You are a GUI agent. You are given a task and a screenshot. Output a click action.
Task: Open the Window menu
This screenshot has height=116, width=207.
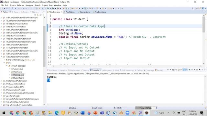pyautogui.click(x=58, y=5)
